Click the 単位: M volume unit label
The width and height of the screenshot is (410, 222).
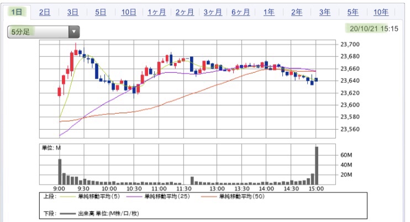[x=51, y=148]
